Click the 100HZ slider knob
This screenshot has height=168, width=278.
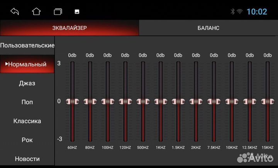[108, 101]
